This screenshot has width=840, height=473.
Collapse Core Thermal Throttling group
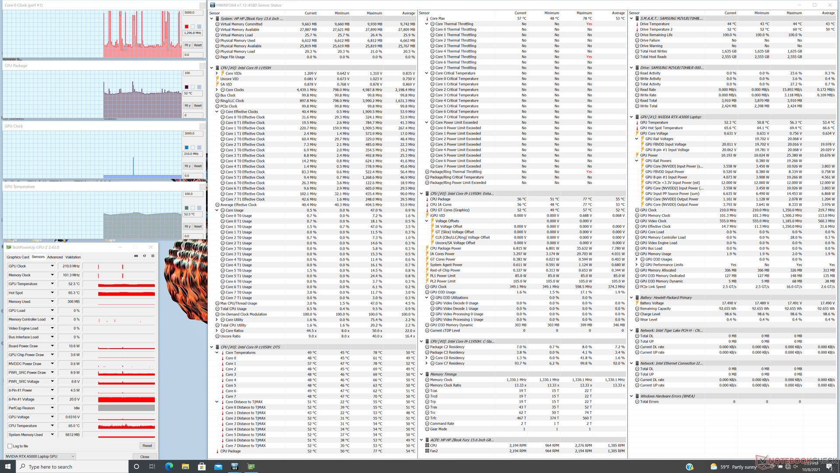tap(427, 24)
